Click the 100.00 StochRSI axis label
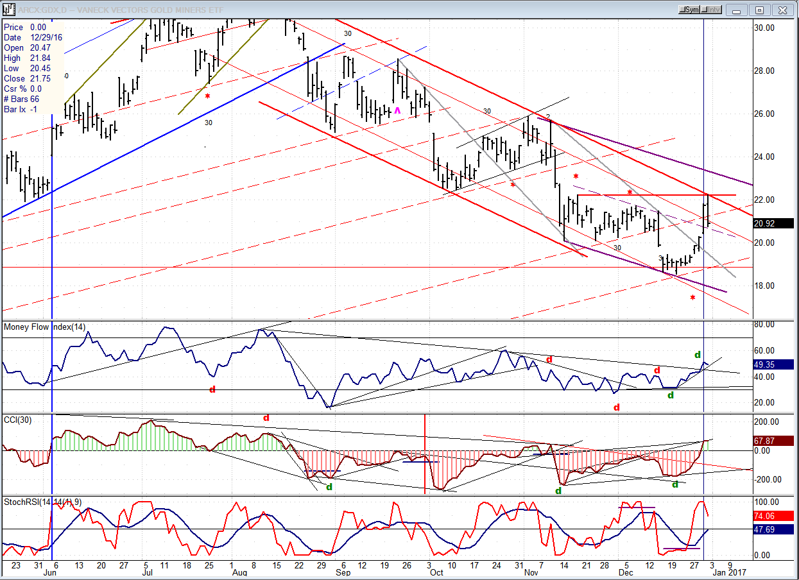This screenshot has width=799, height=580. (766, 502)
